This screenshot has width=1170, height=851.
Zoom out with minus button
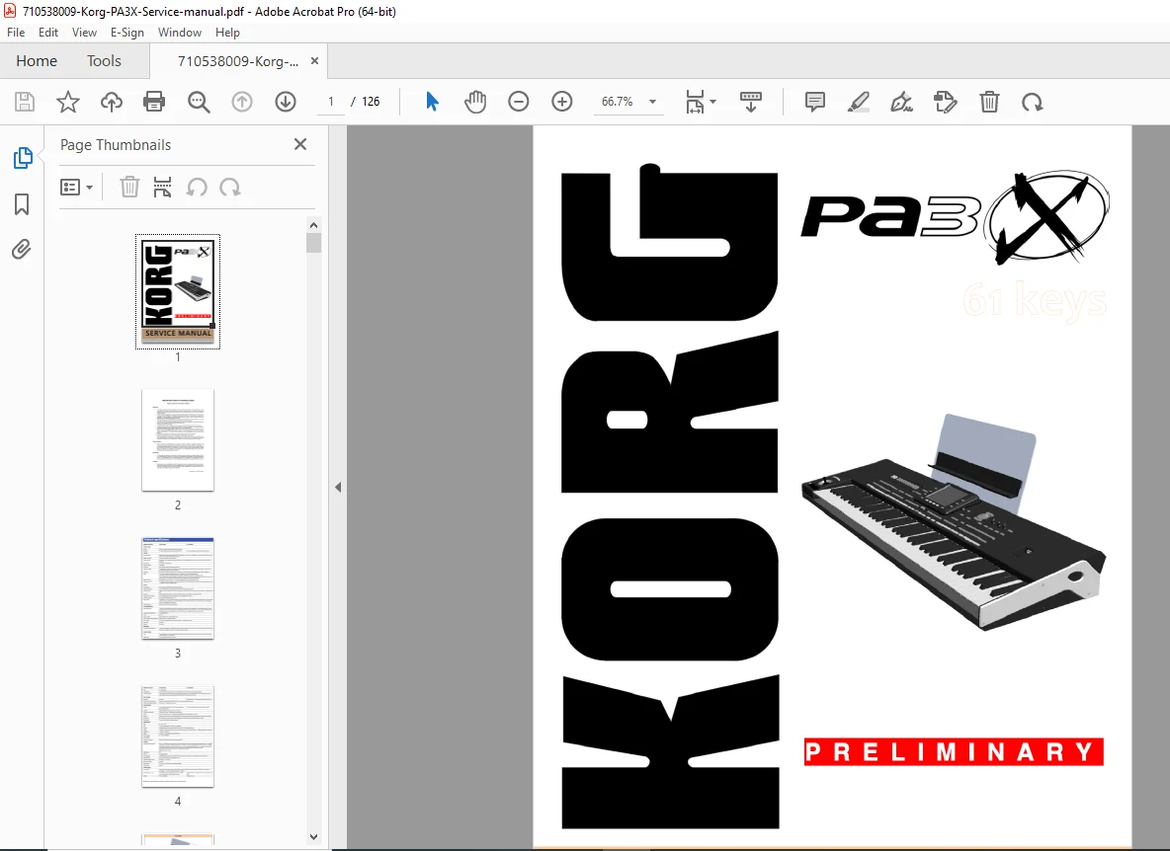(x=519, y=102)
